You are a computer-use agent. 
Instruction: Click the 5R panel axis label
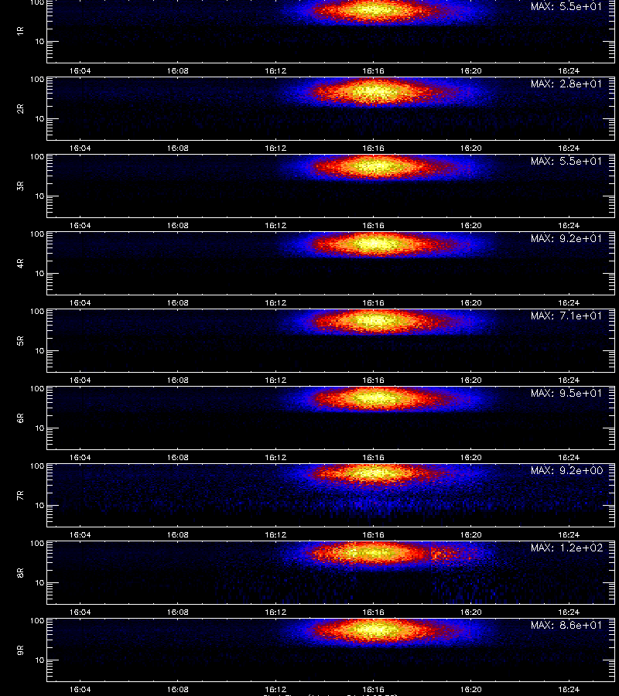pyautogui.click(x=20, y=340)
